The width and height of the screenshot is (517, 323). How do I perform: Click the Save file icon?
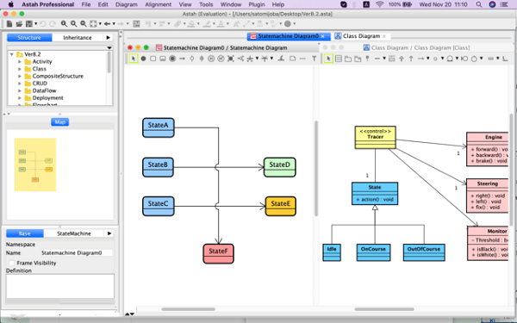tap(29, 24)
